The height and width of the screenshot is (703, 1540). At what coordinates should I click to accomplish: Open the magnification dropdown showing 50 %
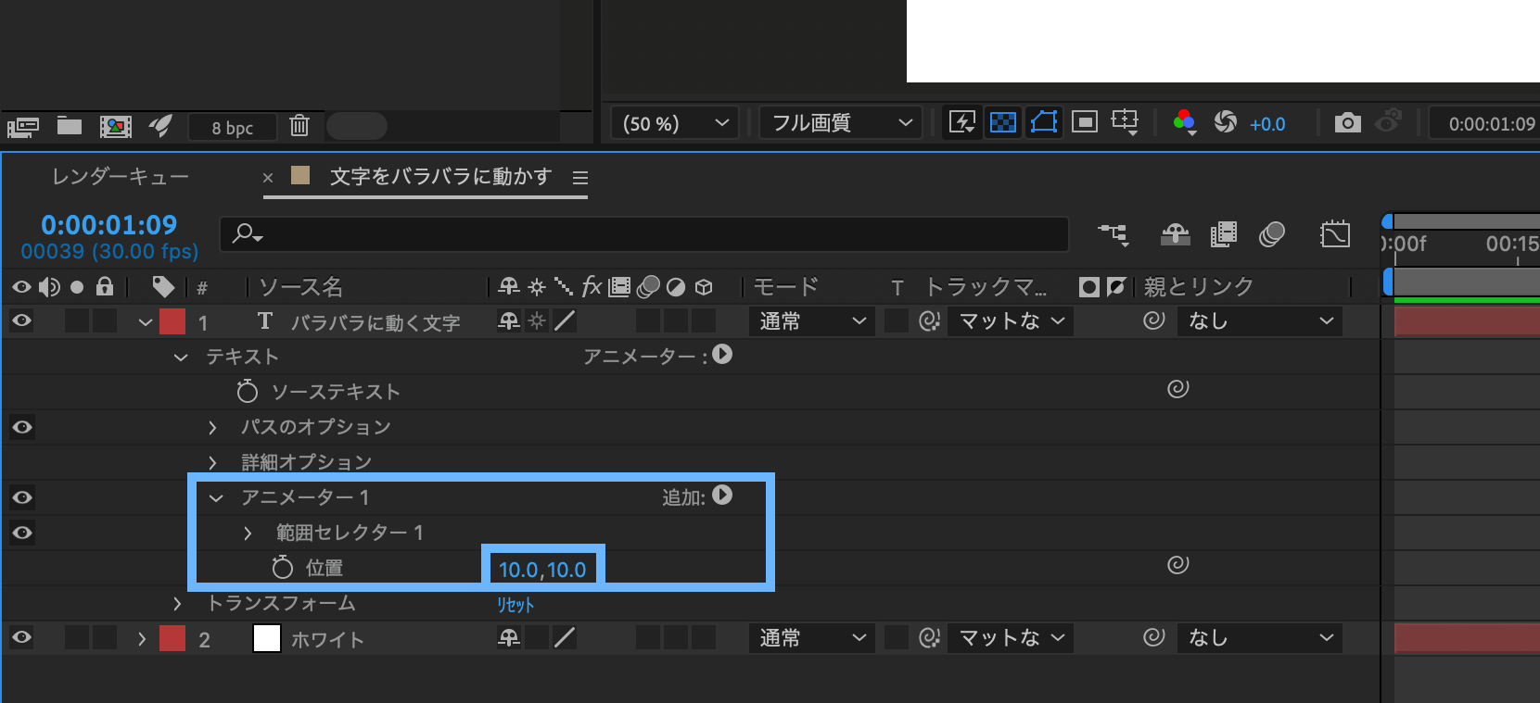point(675,123)
